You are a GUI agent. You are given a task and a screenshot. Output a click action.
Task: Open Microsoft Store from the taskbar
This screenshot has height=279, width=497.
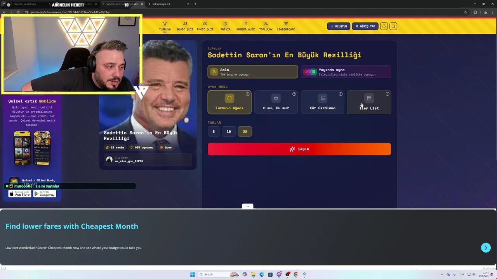click(x=270, y=274)
